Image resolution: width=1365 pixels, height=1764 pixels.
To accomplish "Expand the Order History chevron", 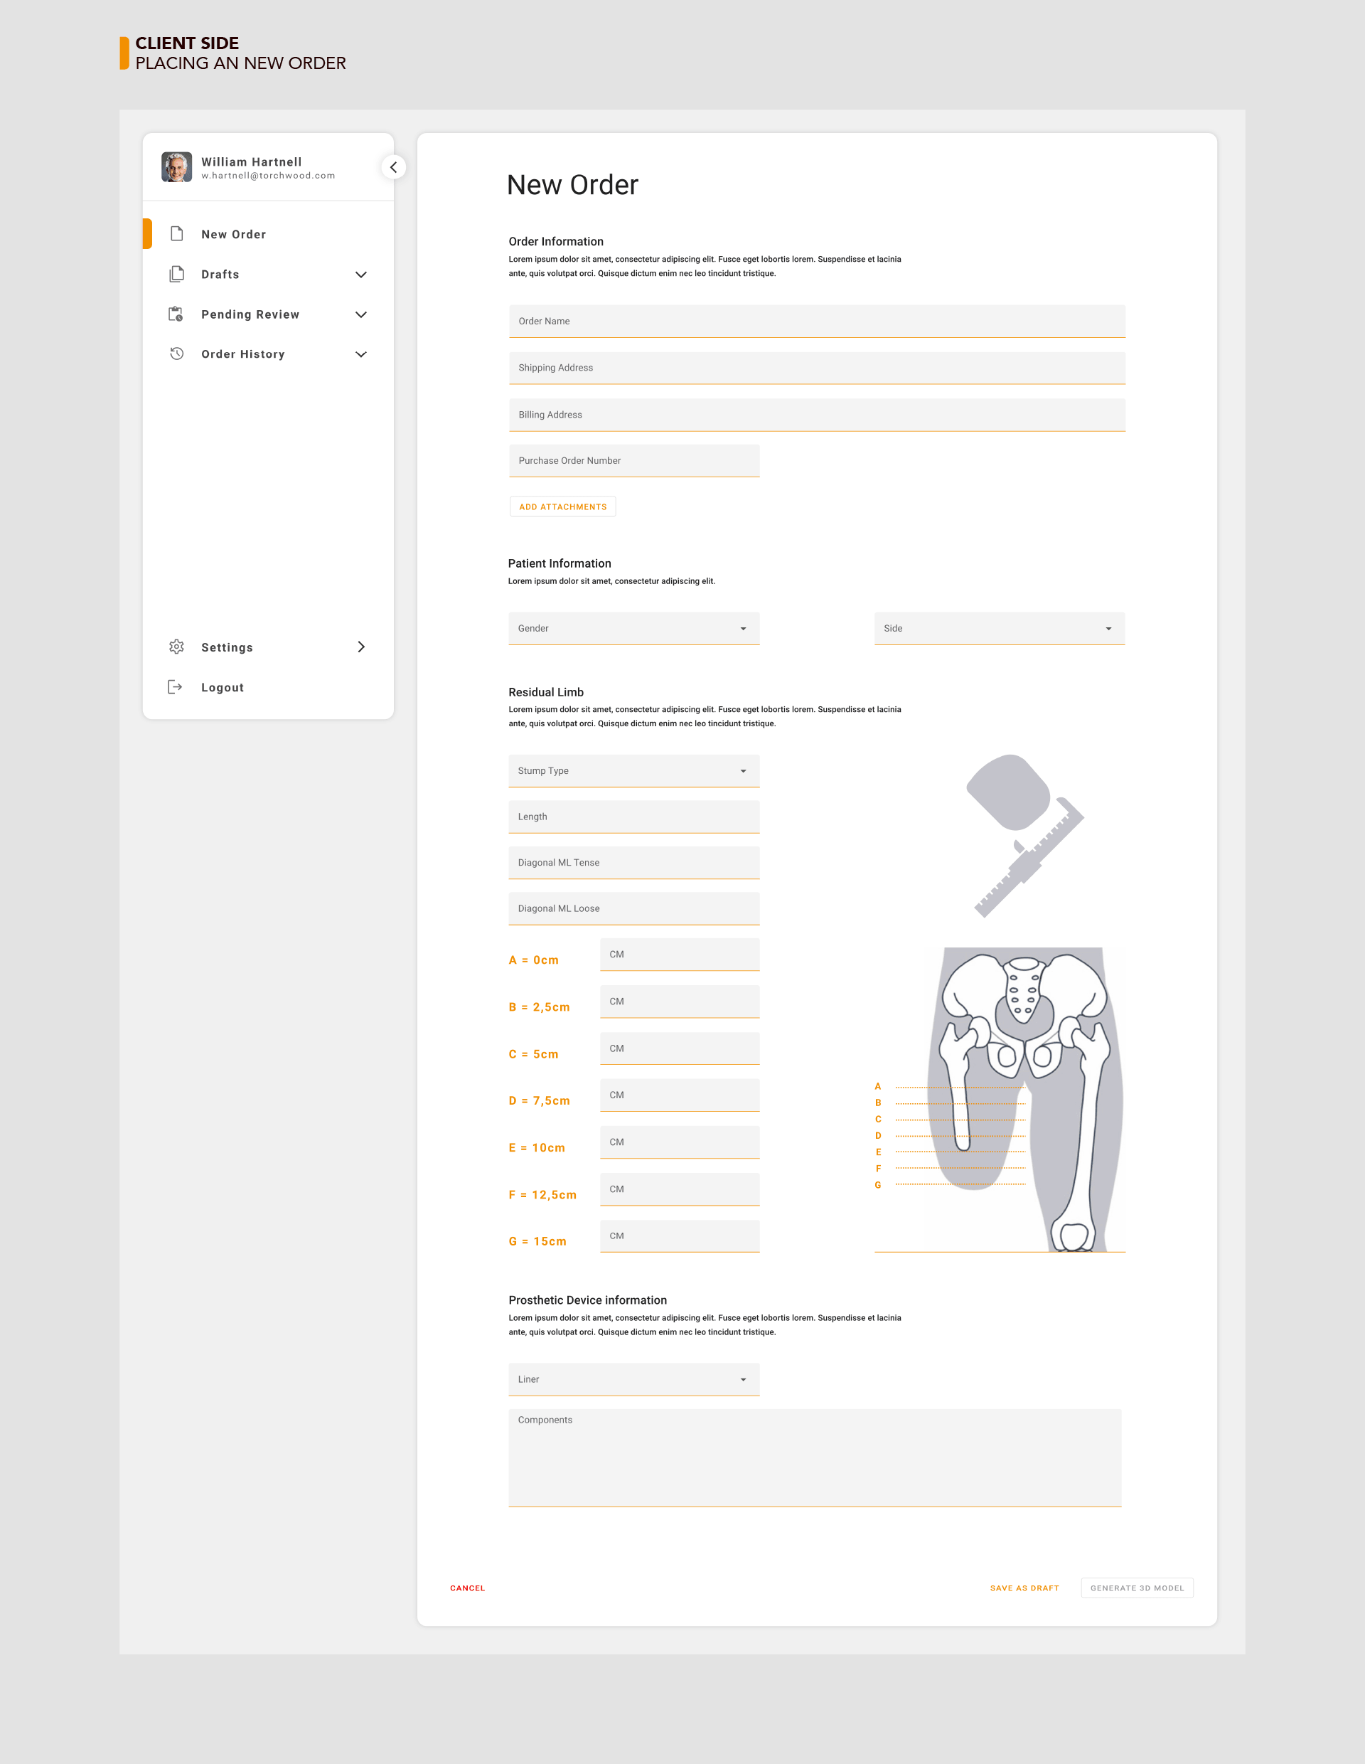I will (x=361, y=354).
